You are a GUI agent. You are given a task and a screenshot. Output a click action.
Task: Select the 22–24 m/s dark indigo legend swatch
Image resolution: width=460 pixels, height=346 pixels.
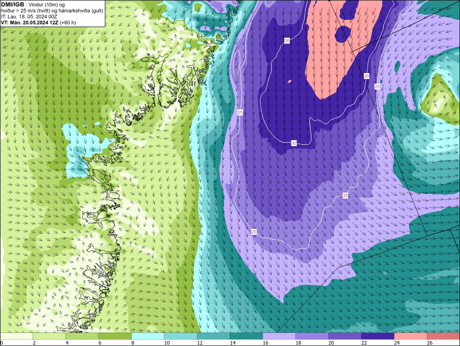(378, 336)
